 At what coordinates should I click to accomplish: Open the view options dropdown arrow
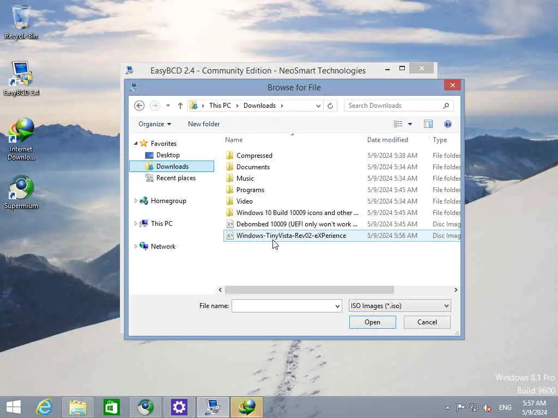(x=410, y=124)
